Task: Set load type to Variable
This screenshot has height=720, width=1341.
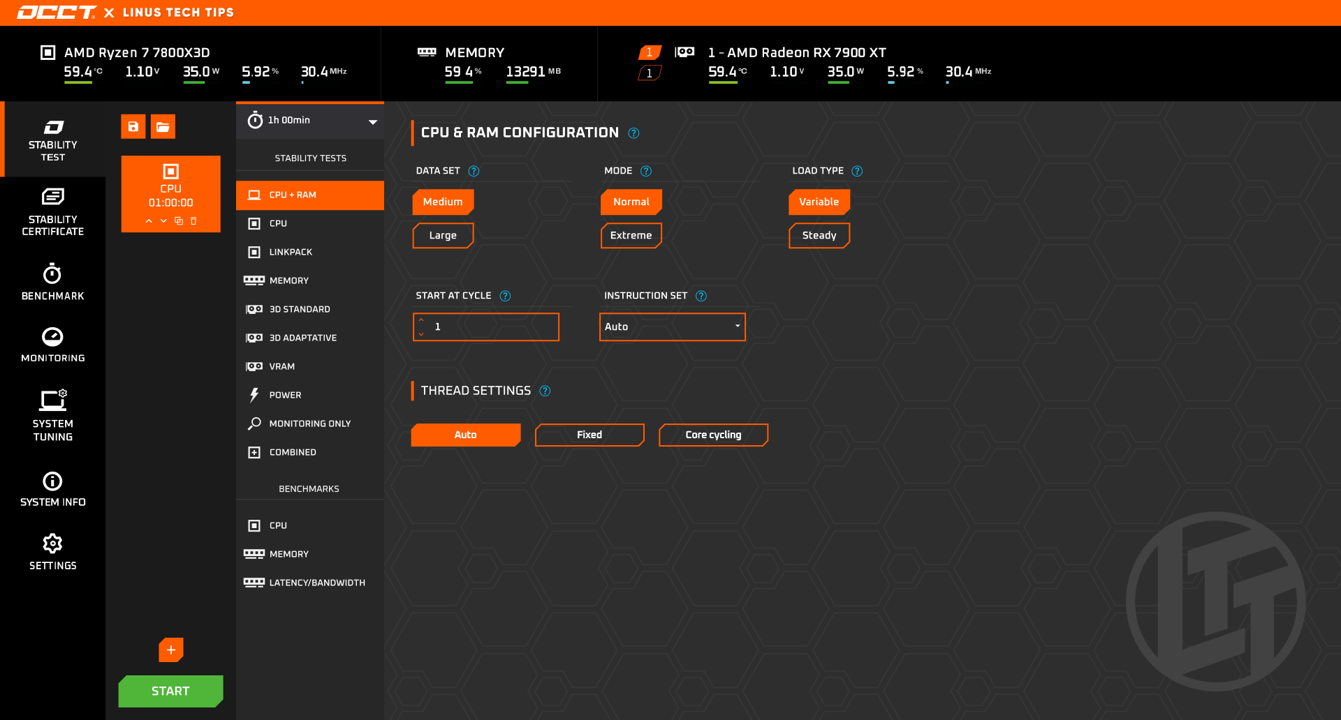Action: 819,202
